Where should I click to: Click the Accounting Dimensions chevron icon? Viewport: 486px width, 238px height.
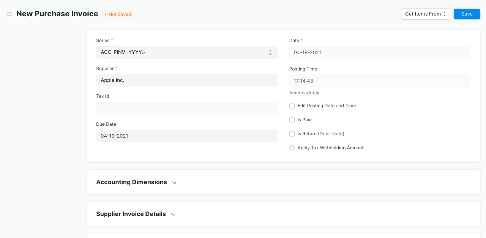pyautogui.click(x=174, y=182)
